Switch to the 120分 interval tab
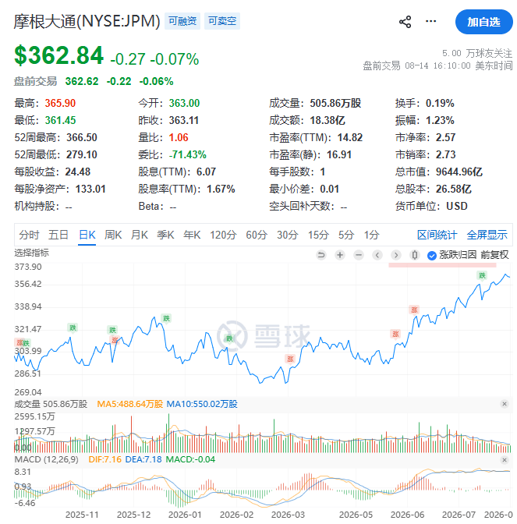Viewport: 517px width, 524px height. [223, 235]
